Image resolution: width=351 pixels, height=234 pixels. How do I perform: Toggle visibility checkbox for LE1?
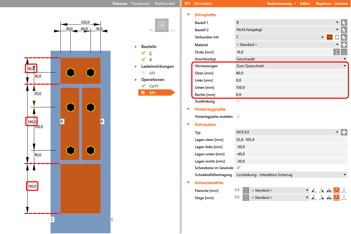click(x=143, y=73)
